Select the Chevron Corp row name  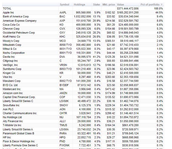(x=11, y=29)
